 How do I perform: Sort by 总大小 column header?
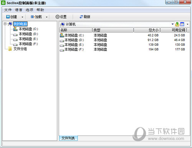tap(147, 30)
